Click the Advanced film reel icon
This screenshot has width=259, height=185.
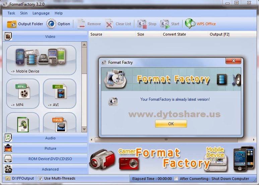tap(8, 169)
